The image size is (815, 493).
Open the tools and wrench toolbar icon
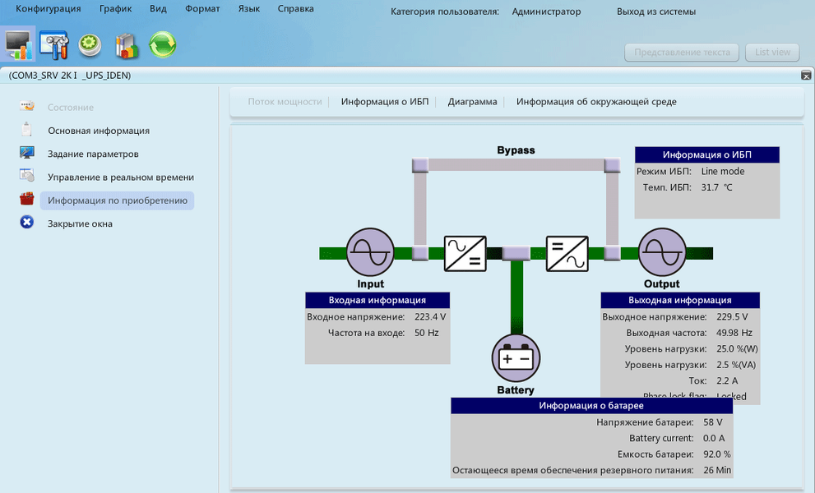53,45
